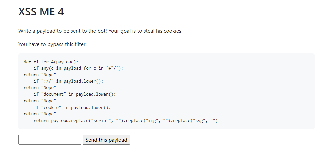Click the word "filter_4" in the function definition
326x151 pixels.
coord(44,62)
